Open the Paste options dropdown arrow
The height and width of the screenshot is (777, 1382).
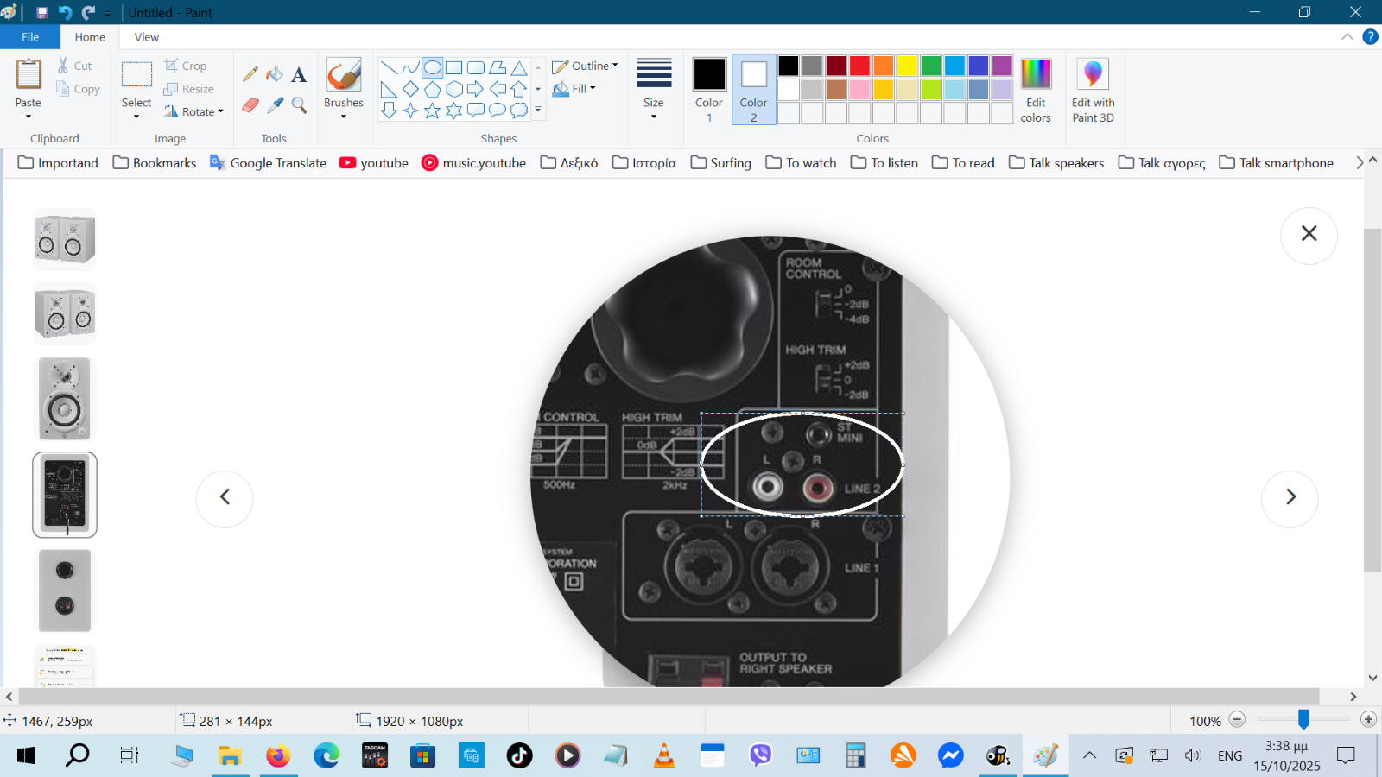pyautogui.click(x=29, y=117)
